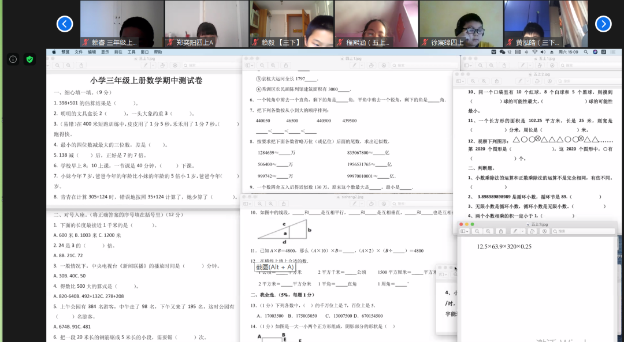This screenshot has height=342, width=624.
Task: Zoom in on 三上1.jpg window
Action: click(68, 65)
